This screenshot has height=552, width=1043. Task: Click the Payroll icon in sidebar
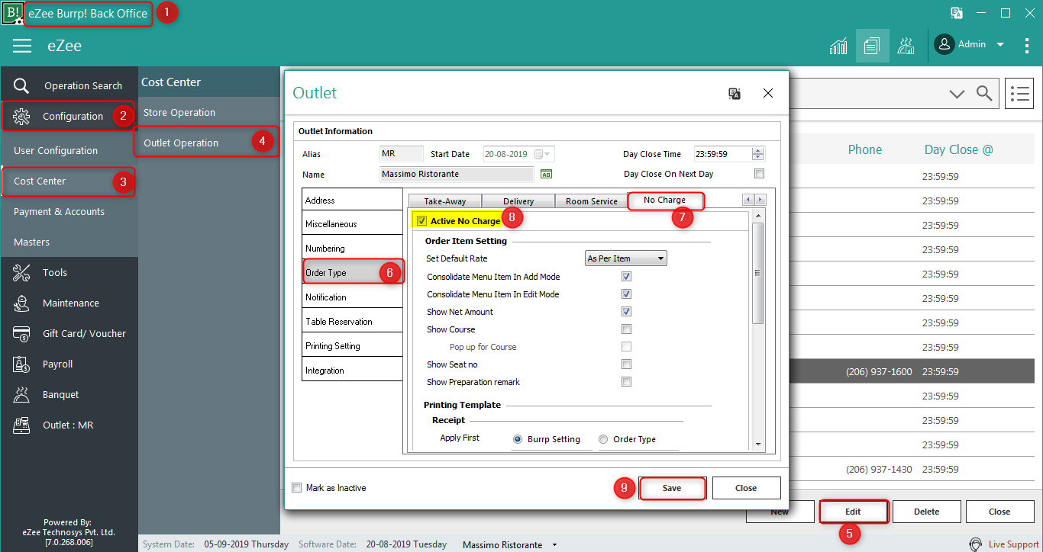(21, 364)
